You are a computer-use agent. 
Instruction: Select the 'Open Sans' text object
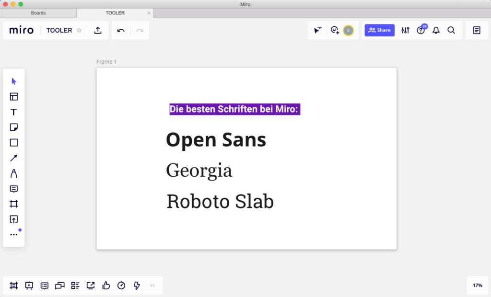216,139
